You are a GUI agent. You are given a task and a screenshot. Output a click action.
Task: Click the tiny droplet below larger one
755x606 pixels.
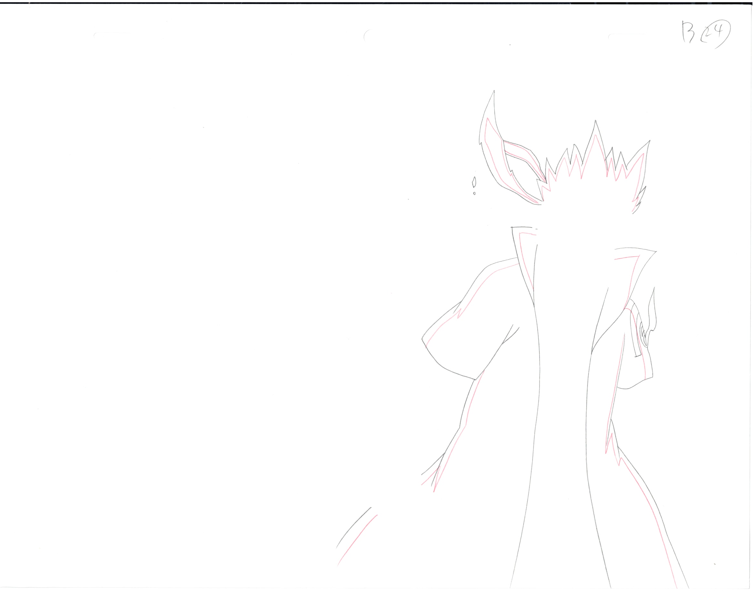pyautogui.click(x=474, y=194)
